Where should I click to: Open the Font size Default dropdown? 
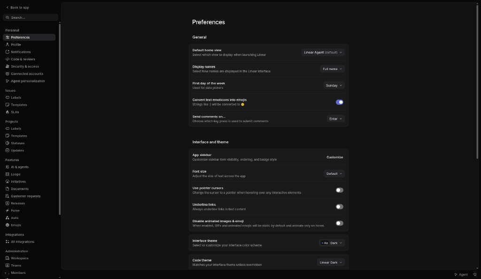[334, 173]
